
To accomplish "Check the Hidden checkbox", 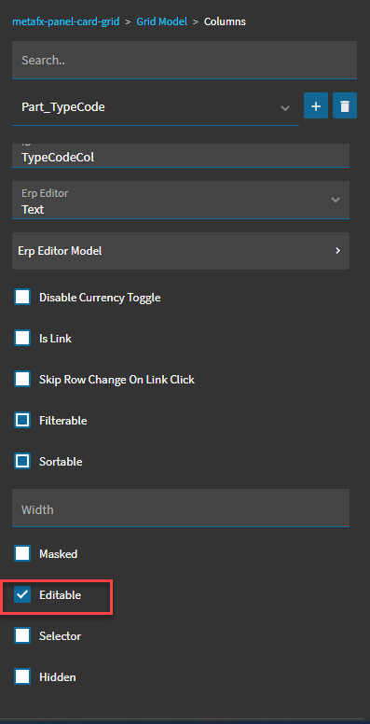I will point(22,677).
